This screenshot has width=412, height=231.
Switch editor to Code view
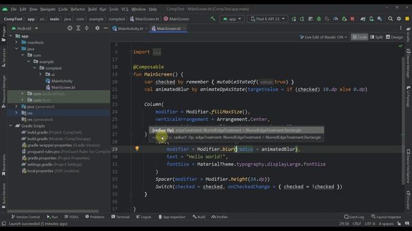click(x=359, y=37)
